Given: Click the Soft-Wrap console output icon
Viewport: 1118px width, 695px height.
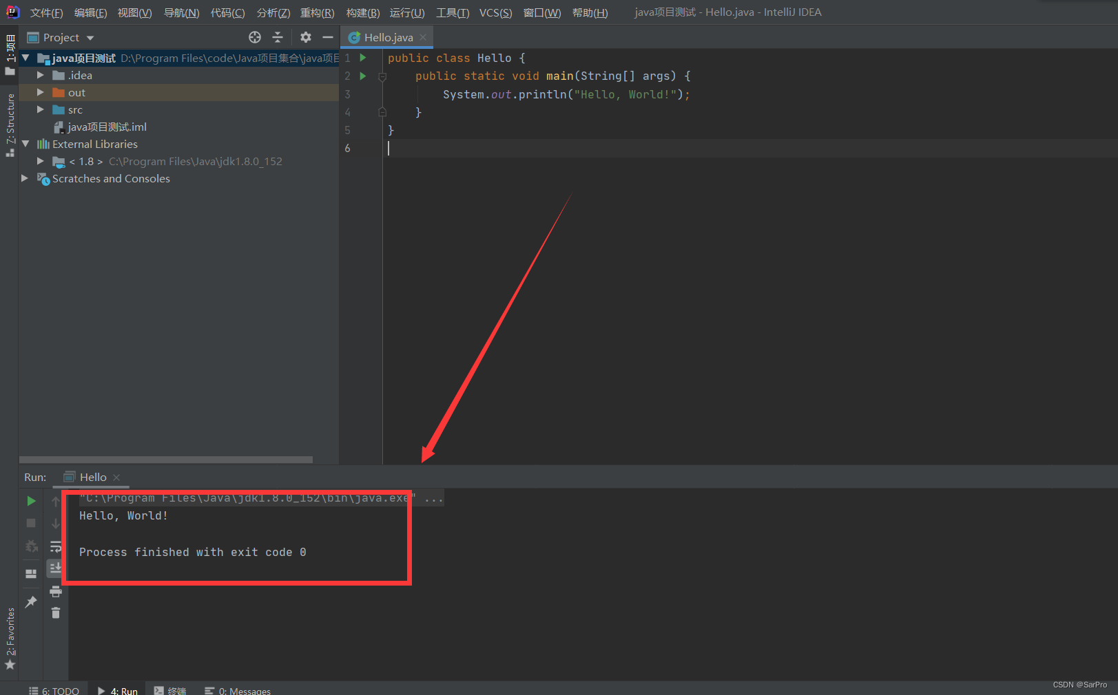Looking at the screenshot, I should point(56,546).
